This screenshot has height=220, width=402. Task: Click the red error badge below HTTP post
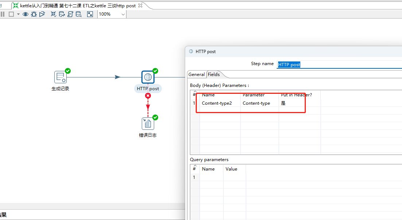tap(148, 96)
